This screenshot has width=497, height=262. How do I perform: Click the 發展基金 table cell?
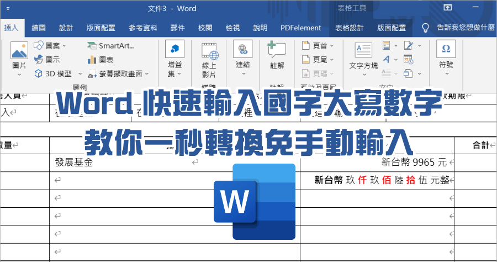coord(175,163)
